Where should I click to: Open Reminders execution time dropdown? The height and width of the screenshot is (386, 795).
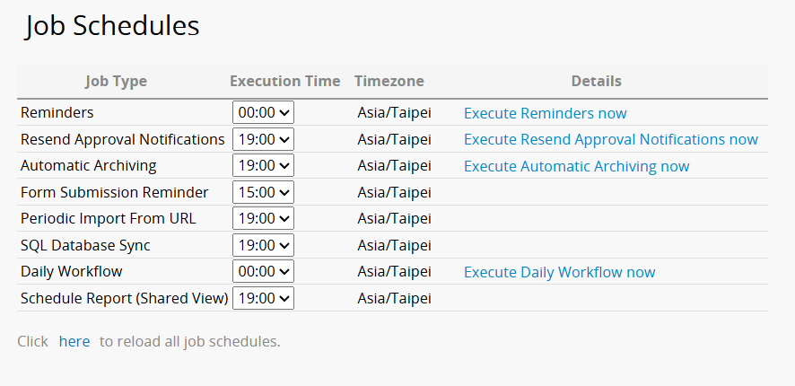(263, 113)
